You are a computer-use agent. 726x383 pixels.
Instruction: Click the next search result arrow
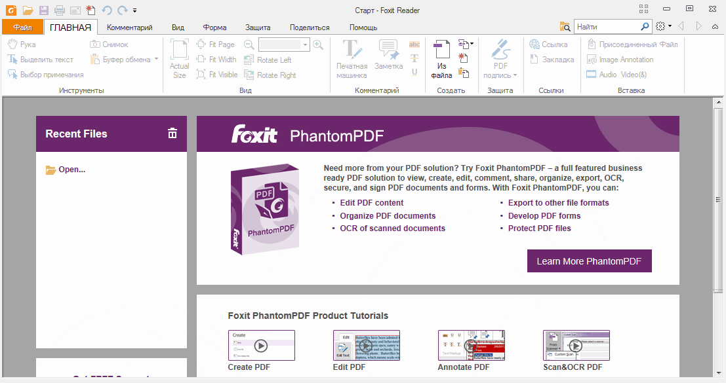(698, 26)
